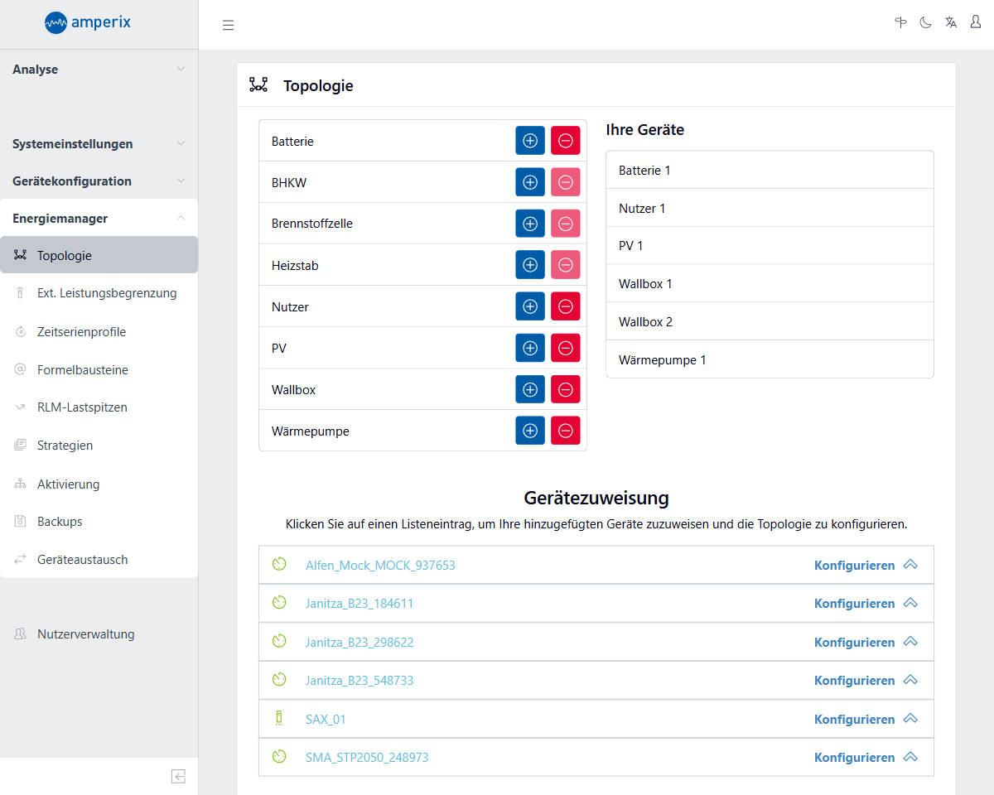The width and height of the screenshot is (994, 795).
Task: Toggle dark mode moon icon
Action: pos(925,23)
